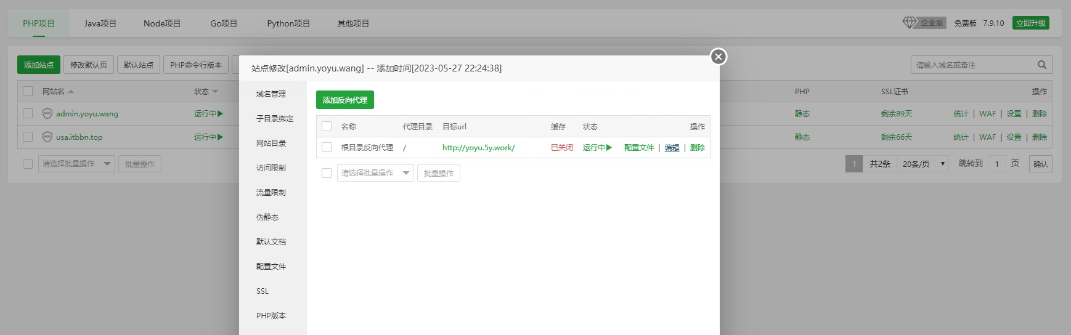Toggle running status of admin.yoyu.wang site
The image size is (1071, 335).
tap(208, 113)
